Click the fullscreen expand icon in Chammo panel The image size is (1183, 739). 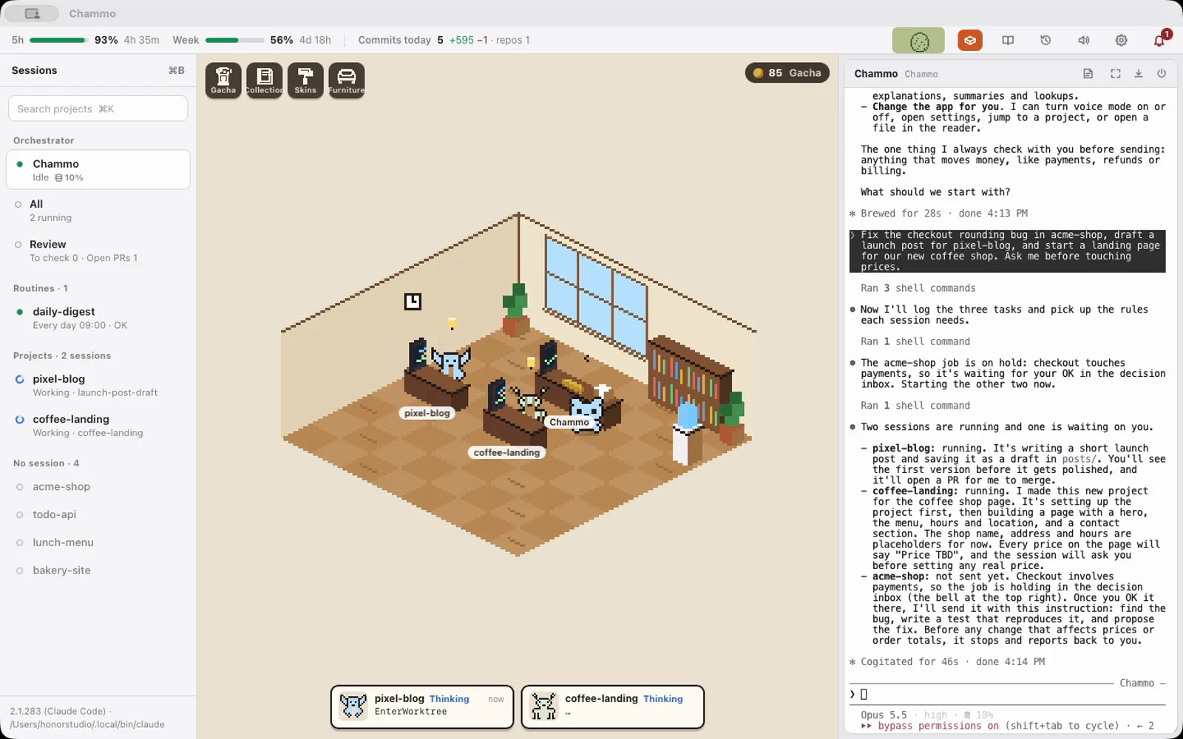tap(1115, 74)
